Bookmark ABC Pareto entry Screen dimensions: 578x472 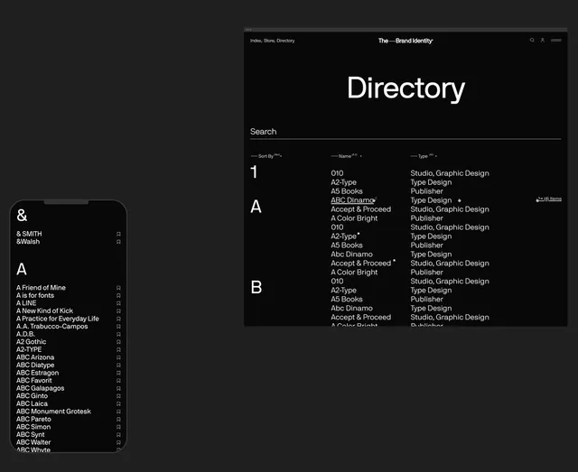point(118,420)
